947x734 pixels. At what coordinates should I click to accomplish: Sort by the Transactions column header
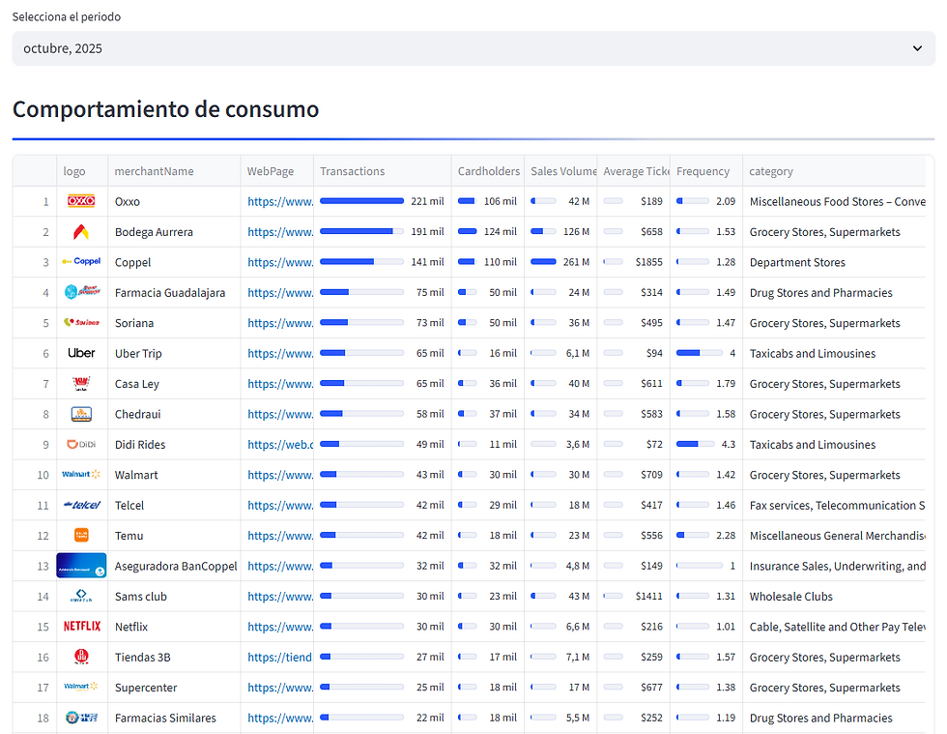pyautogui.click(x=383, y=171)
